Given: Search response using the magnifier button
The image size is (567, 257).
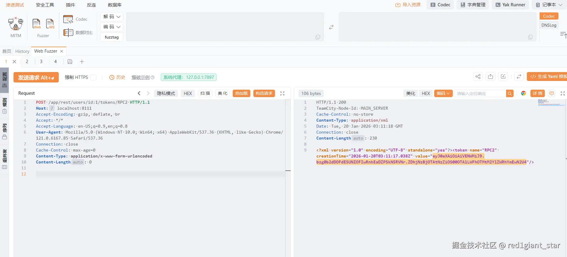Looking at the screenshot, I should pos(510,94).
